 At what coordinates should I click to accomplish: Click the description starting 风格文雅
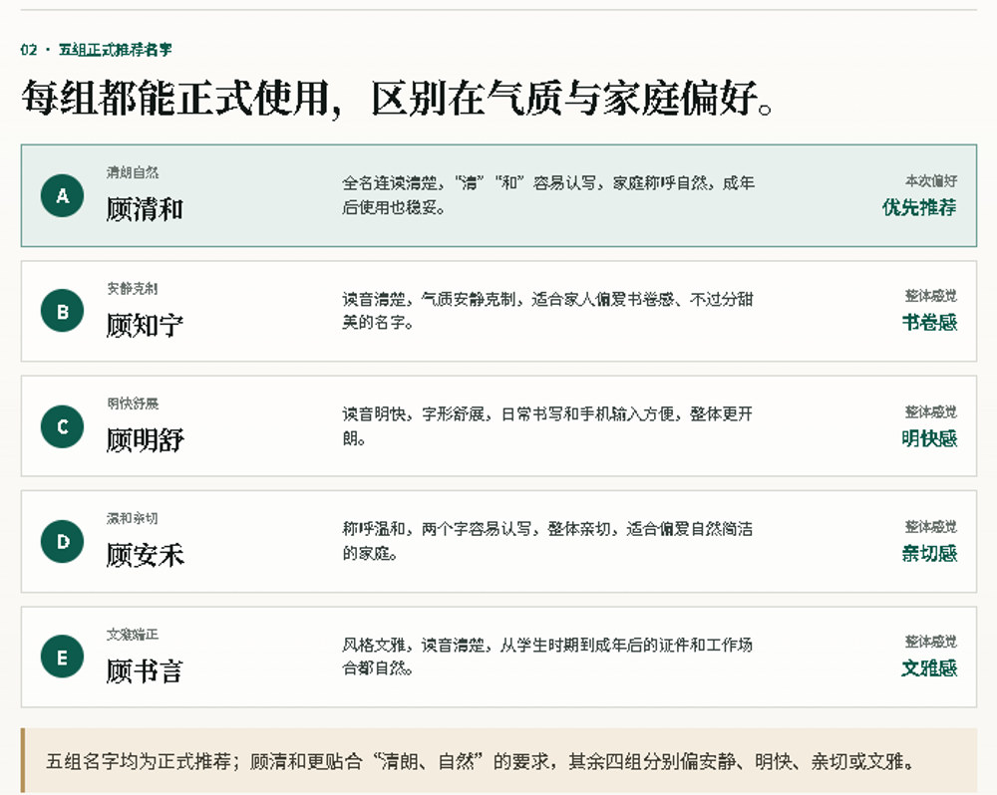pos(547,656)
